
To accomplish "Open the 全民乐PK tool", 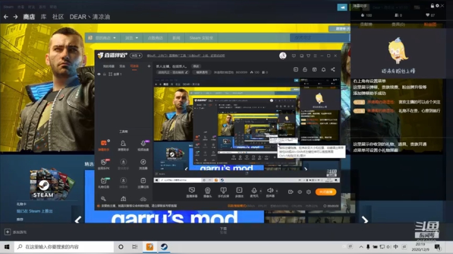I will [x=104, y=164].
